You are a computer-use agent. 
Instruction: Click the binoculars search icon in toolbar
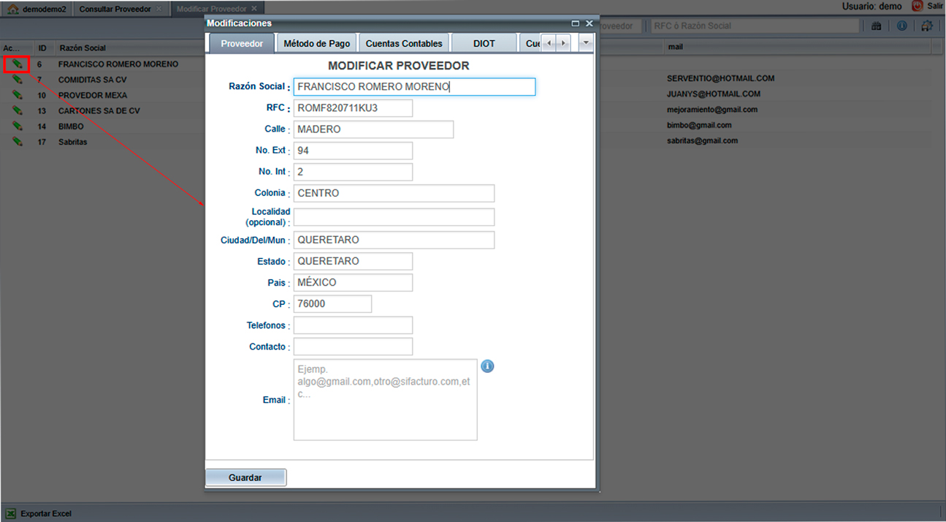tap(877, 26)
